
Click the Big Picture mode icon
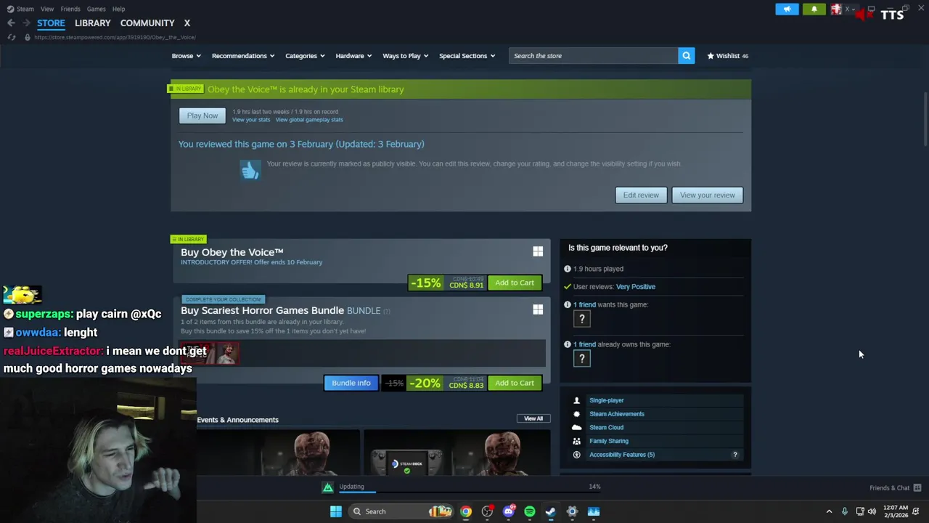[871, 9]
